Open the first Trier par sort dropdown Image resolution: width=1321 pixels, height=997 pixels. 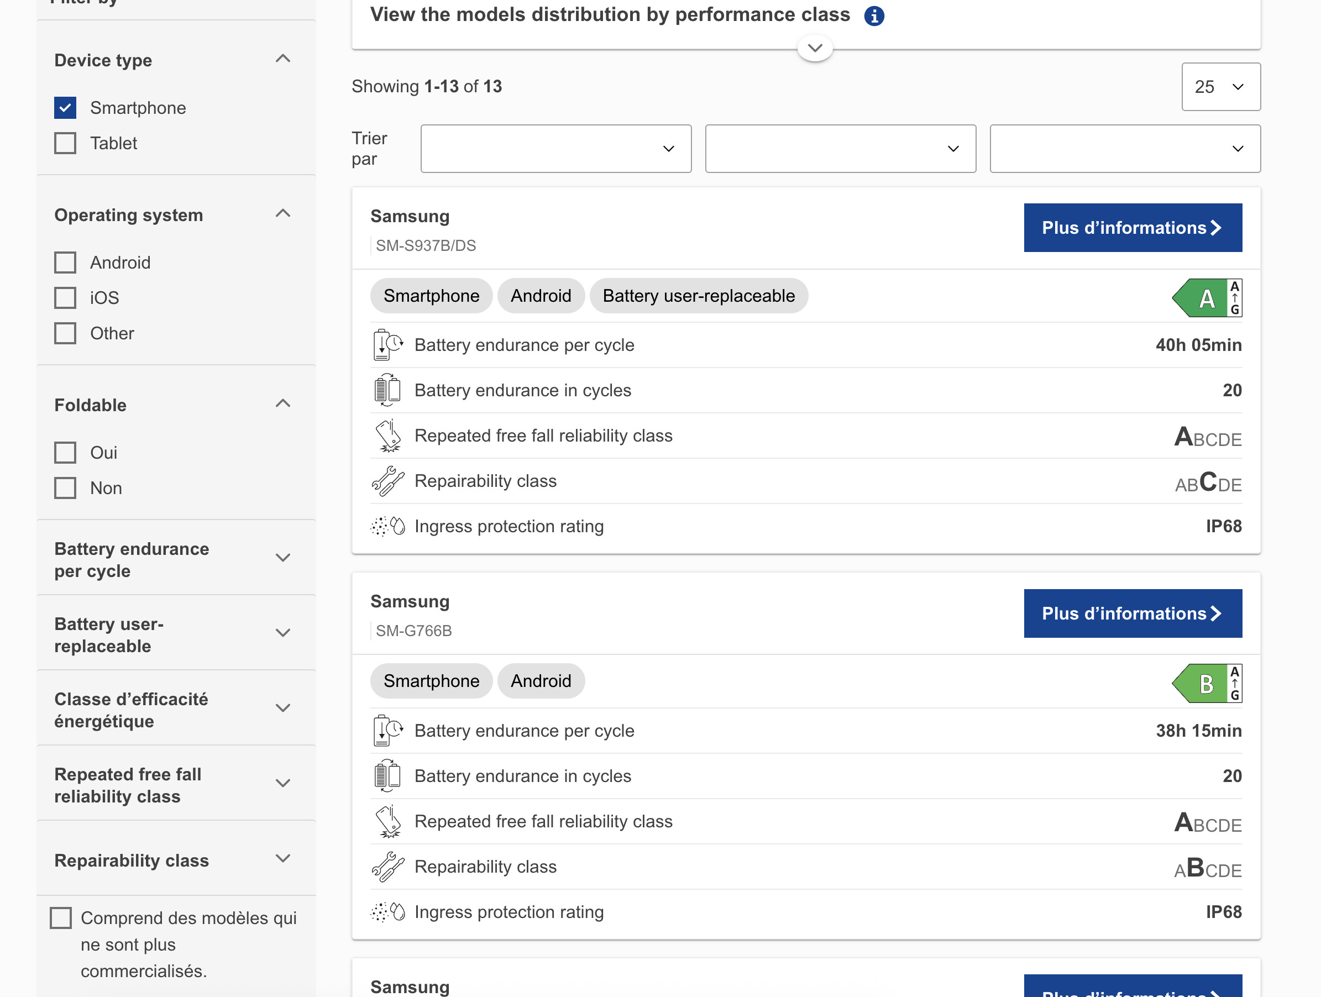(556, 149)
